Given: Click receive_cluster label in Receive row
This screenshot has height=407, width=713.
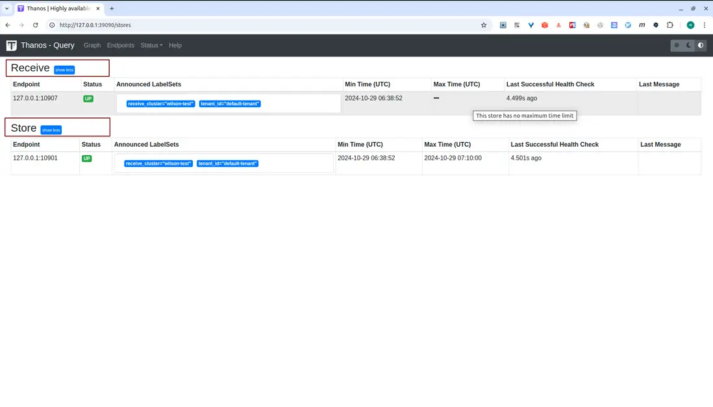Looking at the screenshot, I should tap(160, 104).
